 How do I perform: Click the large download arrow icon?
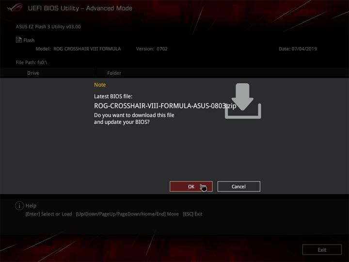[243, 101]
